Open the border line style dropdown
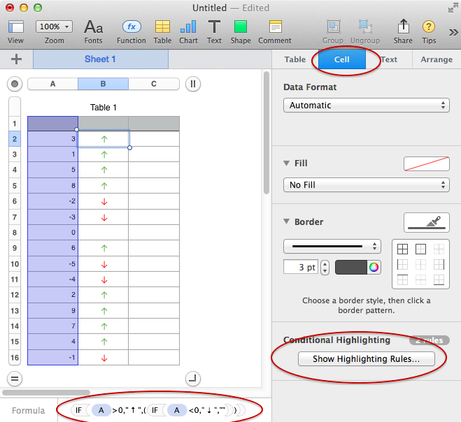461x422 pixels. pyautogui.click(x=332, y=246)
